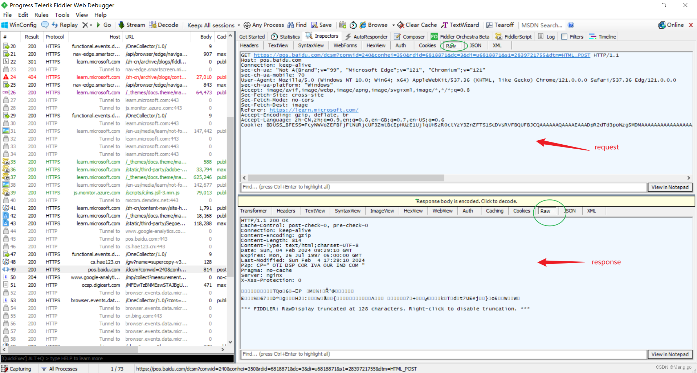Screen dimensions: 697x373
Task: Click All Processes filter in status bar
Action: click(x=60, y=369)
